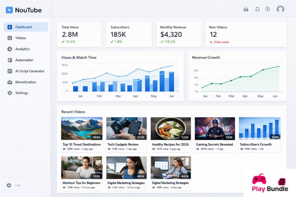Select Dashboard in the sidebar

tap(26, 27)
